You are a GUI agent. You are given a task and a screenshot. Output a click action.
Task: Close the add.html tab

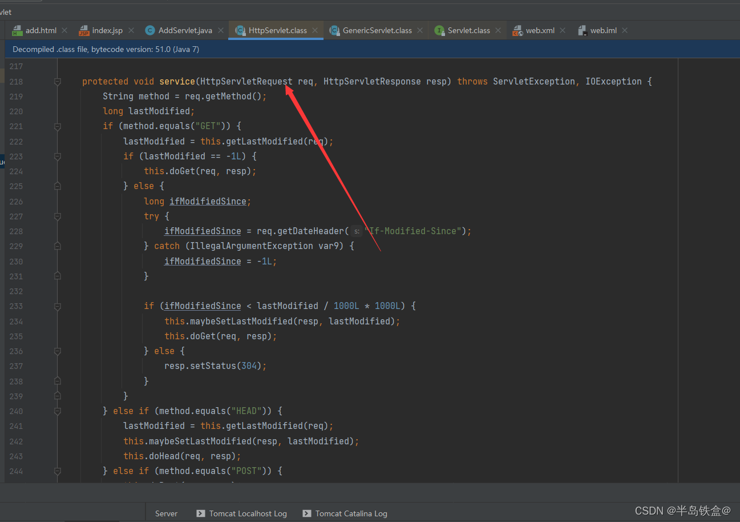click(x=64, y=30)
